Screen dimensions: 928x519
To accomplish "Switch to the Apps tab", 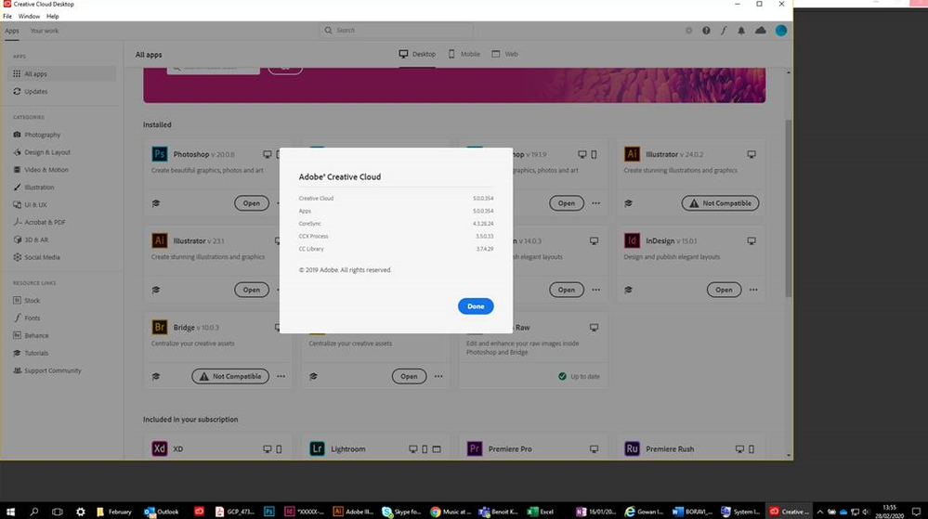I will coord(12,31).
